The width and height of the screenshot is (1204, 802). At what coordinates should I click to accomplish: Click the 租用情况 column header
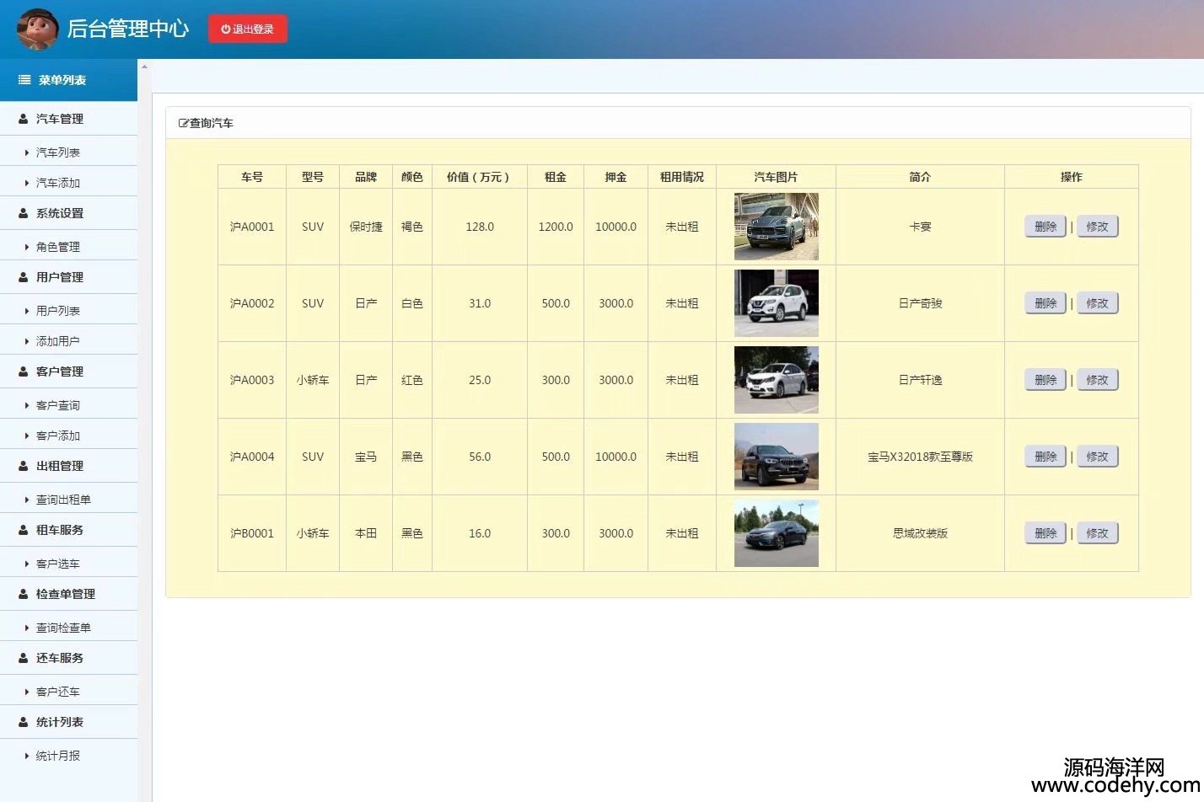pos(682,177)
